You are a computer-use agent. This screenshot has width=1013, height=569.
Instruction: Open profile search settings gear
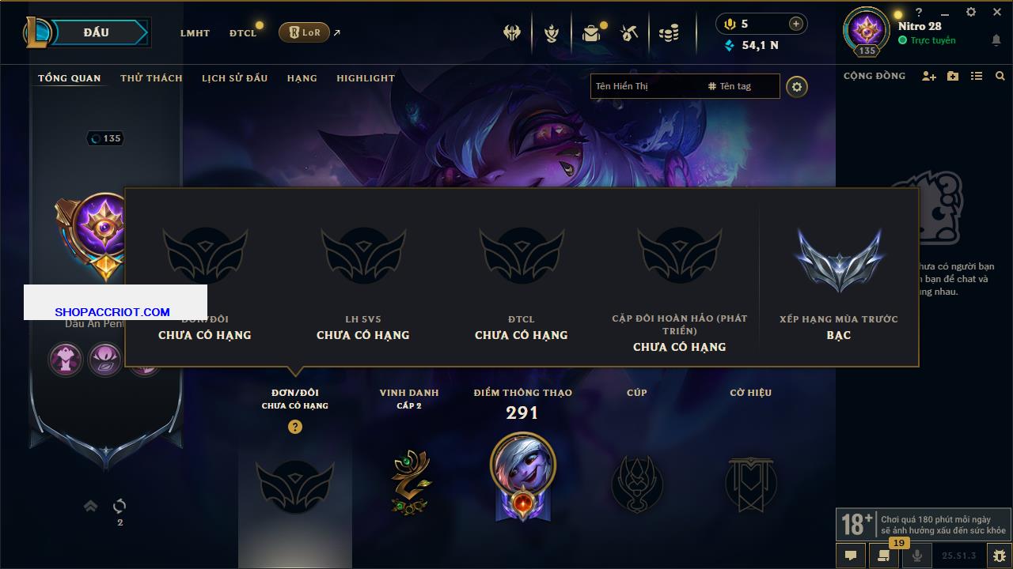pyautogui.click(x=797, y=86)
